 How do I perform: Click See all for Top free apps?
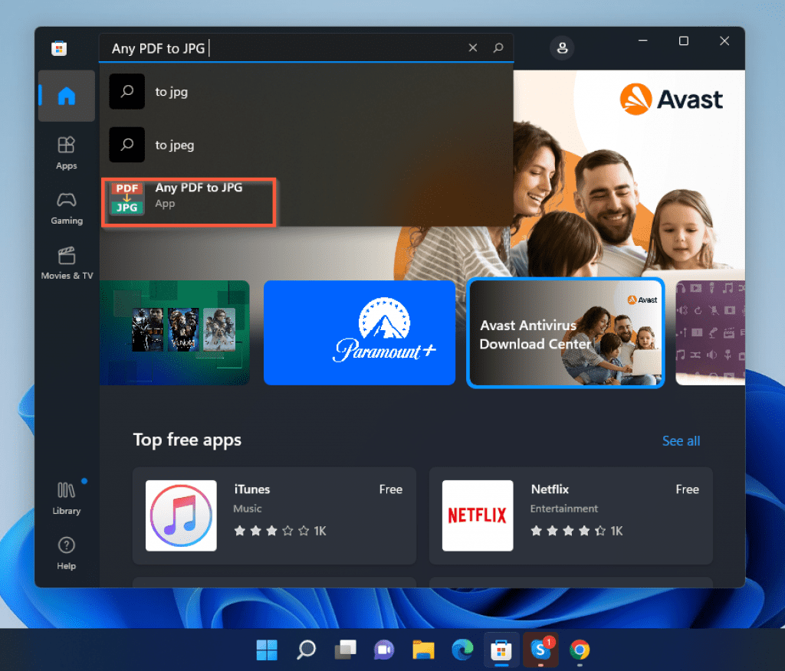point(681,441)
